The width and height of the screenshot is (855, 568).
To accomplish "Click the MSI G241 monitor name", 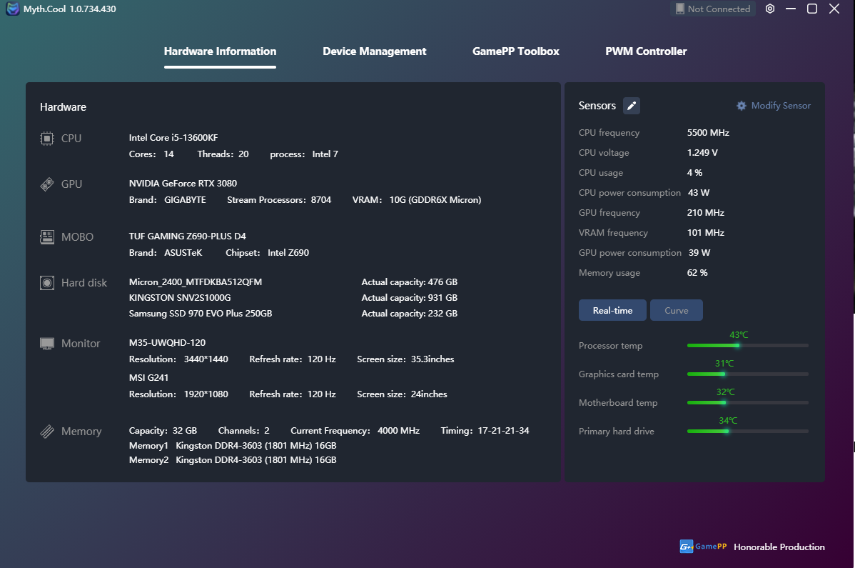I will (148, 377).
